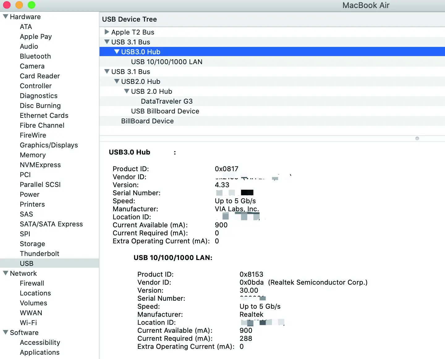Open the Applications entry under Software
Viewport: 445px width, 359px height.
click(x=40, y=352)
